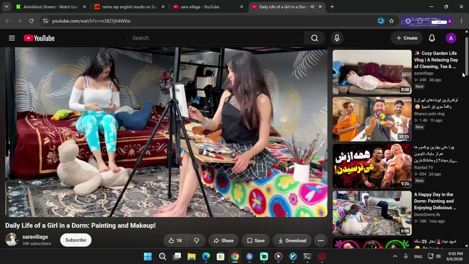Screen dimensions: 469x264
Task: Go forward in browser history
Action: point(19,21)
